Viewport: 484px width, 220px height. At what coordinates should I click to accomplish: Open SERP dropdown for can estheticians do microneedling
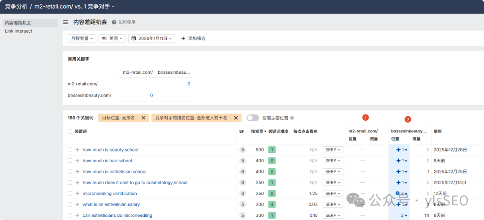(x=333, y=216)
